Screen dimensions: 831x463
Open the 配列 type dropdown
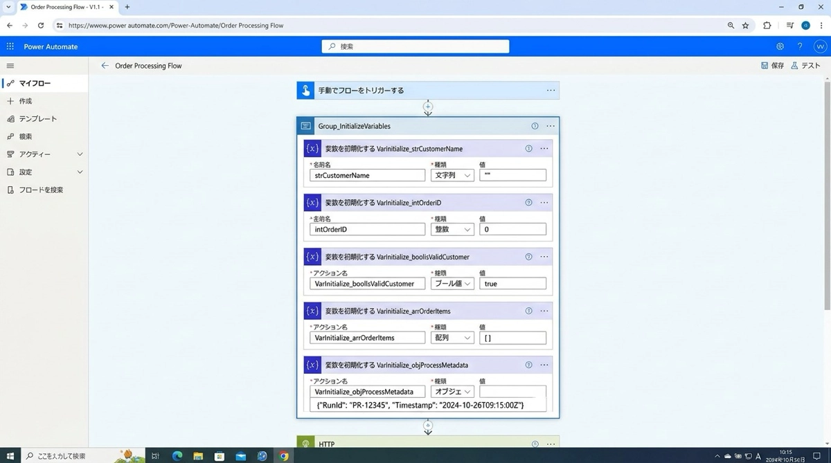pyautogui.click(x=452, y=338)
